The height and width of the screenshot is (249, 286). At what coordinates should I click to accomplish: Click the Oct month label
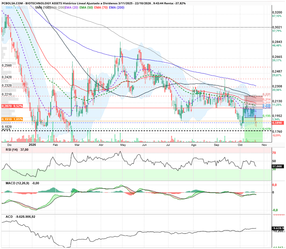[240, 145]
